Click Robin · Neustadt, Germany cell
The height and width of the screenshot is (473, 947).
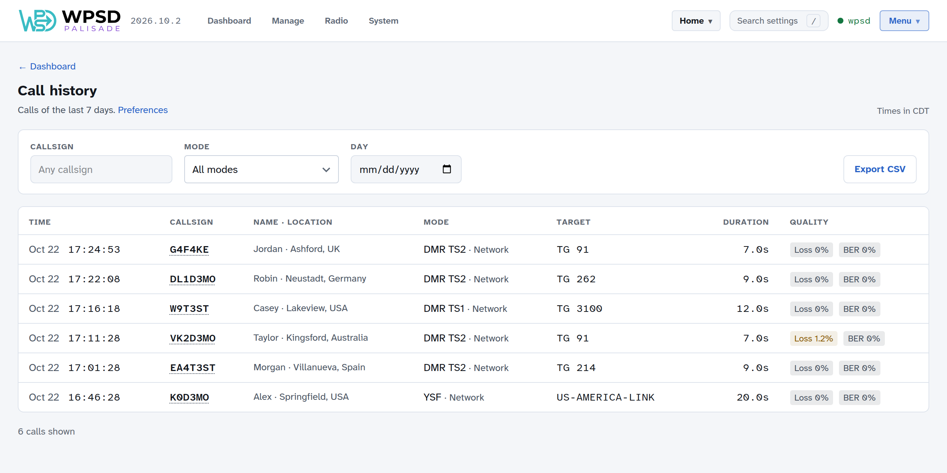pyautogui.click(x=310, y=279)
